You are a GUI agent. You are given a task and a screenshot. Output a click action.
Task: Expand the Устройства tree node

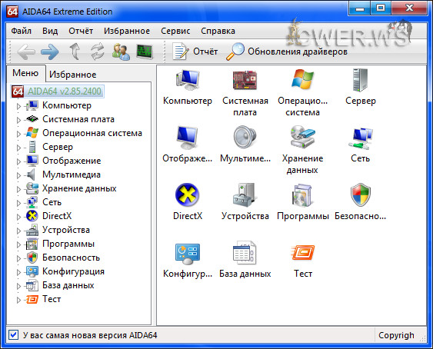coord(18,231)
